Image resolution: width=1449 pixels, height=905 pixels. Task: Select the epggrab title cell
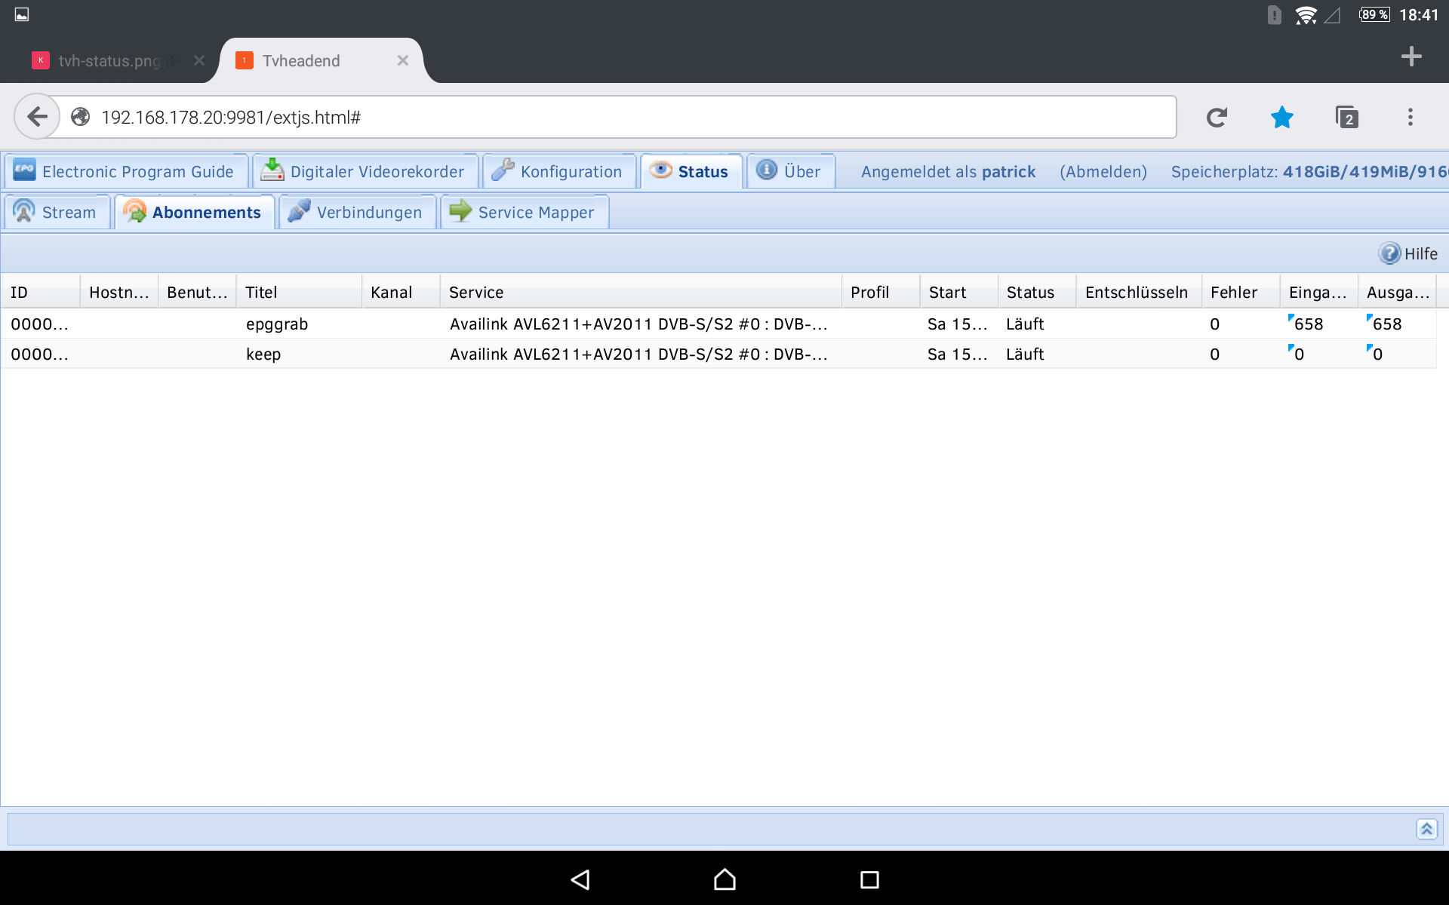click(299, 324)
